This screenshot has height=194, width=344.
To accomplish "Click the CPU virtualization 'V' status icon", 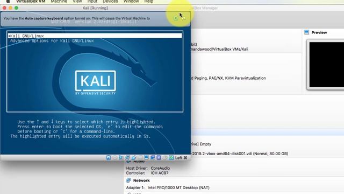I will pos(159,158).
